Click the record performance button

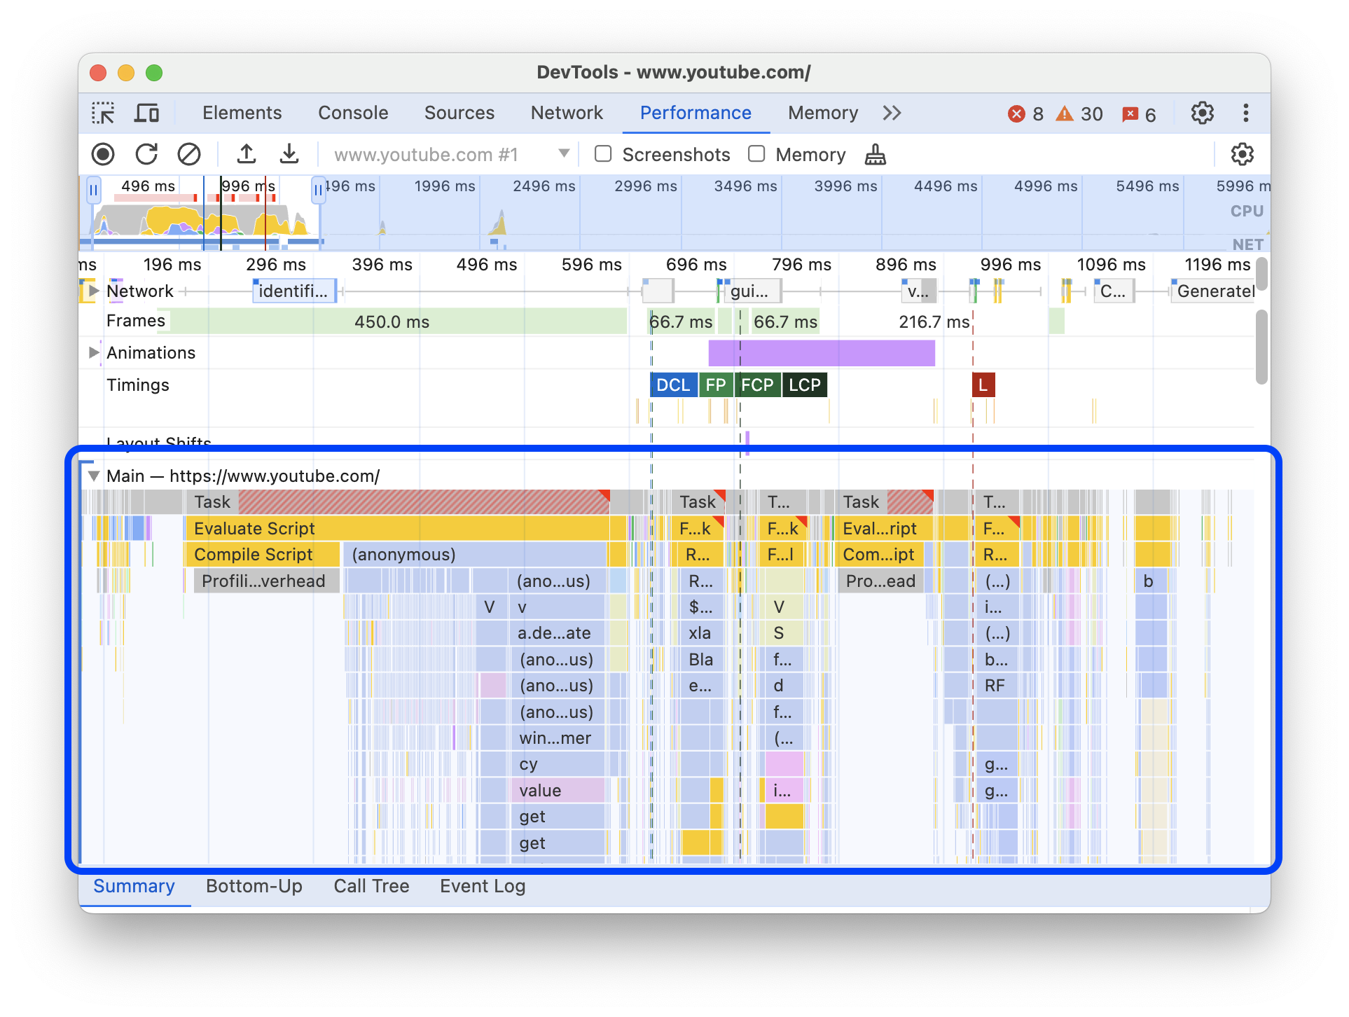click(x=104, y=154)
